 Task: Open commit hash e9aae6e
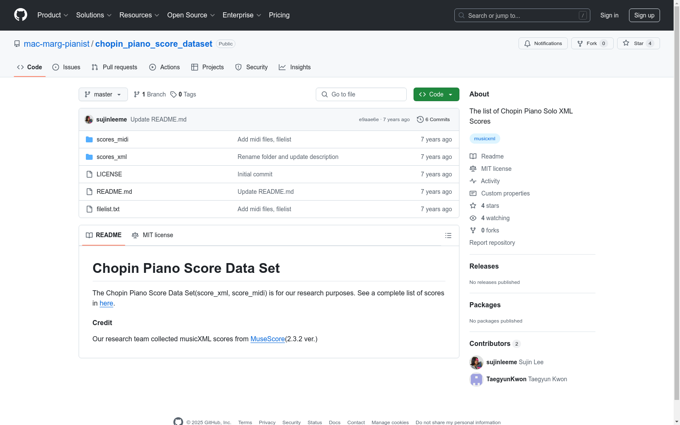pos(369,119)
